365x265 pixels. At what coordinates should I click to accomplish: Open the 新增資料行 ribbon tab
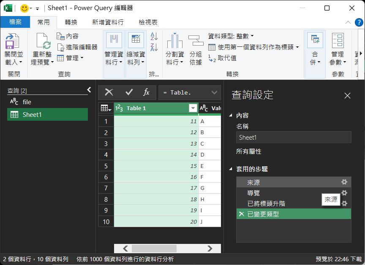(x=108, y=22)
